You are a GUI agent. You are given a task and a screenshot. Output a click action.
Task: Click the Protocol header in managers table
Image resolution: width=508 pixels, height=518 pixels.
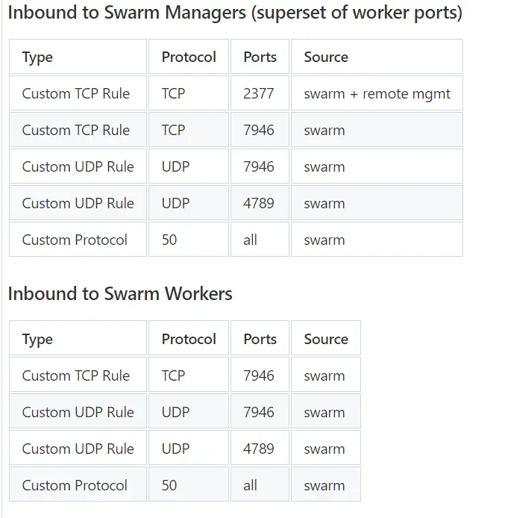(x=189, y=57)
